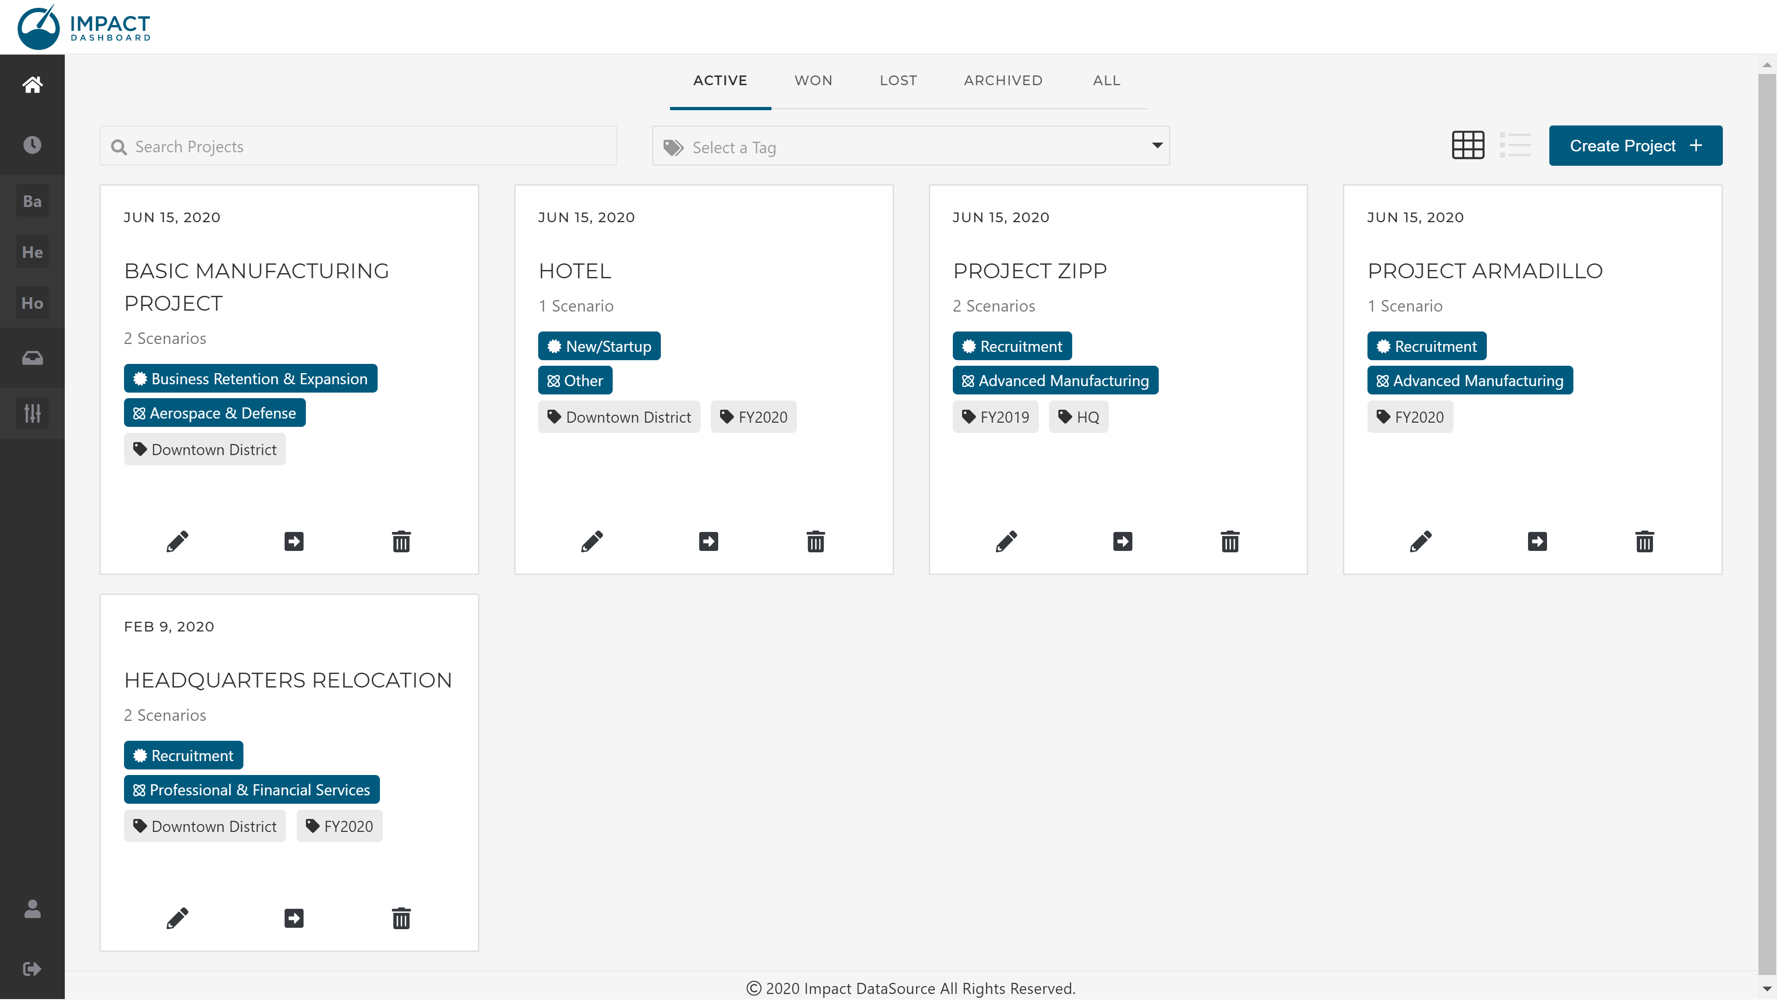
Task: Switch to the Lost tab
Action: point(898,81)
